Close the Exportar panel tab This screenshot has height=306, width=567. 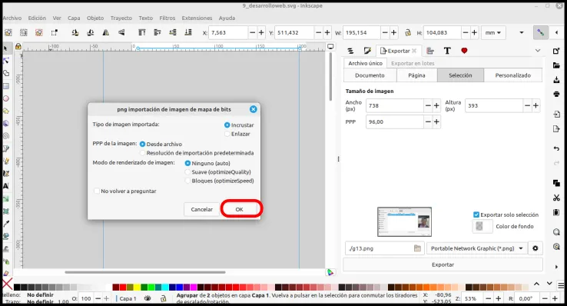pyautogui.click(x=414, y=51)
